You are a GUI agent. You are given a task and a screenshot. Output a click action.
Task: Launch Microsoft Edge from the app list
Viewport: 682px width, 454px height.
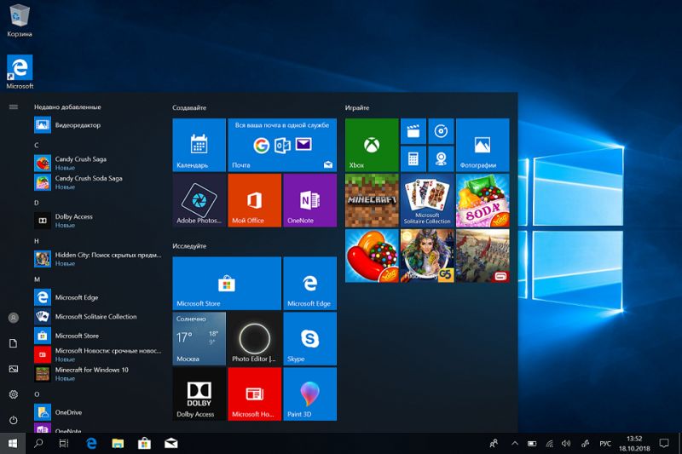99,297
